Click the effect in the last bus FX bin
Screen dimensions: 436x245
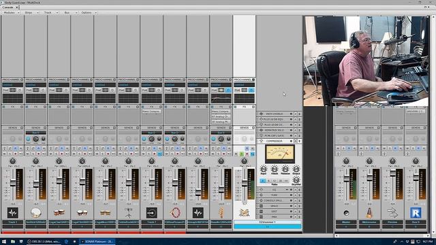416,112
